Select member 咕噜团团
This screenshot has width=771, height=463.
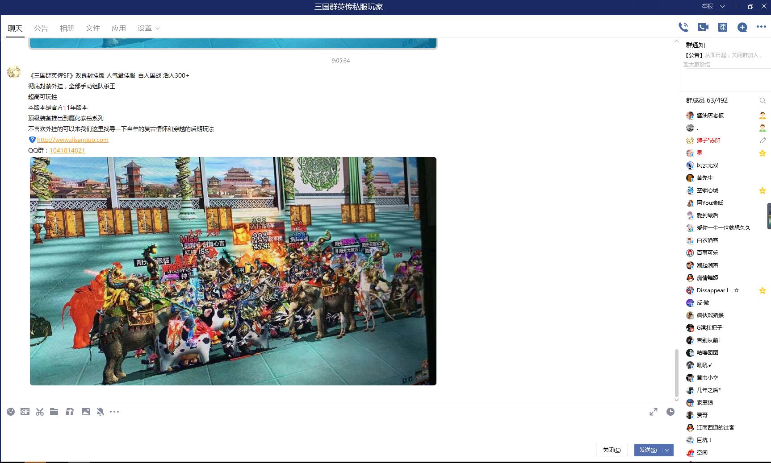pyautogui.click(x=707, y=353)
